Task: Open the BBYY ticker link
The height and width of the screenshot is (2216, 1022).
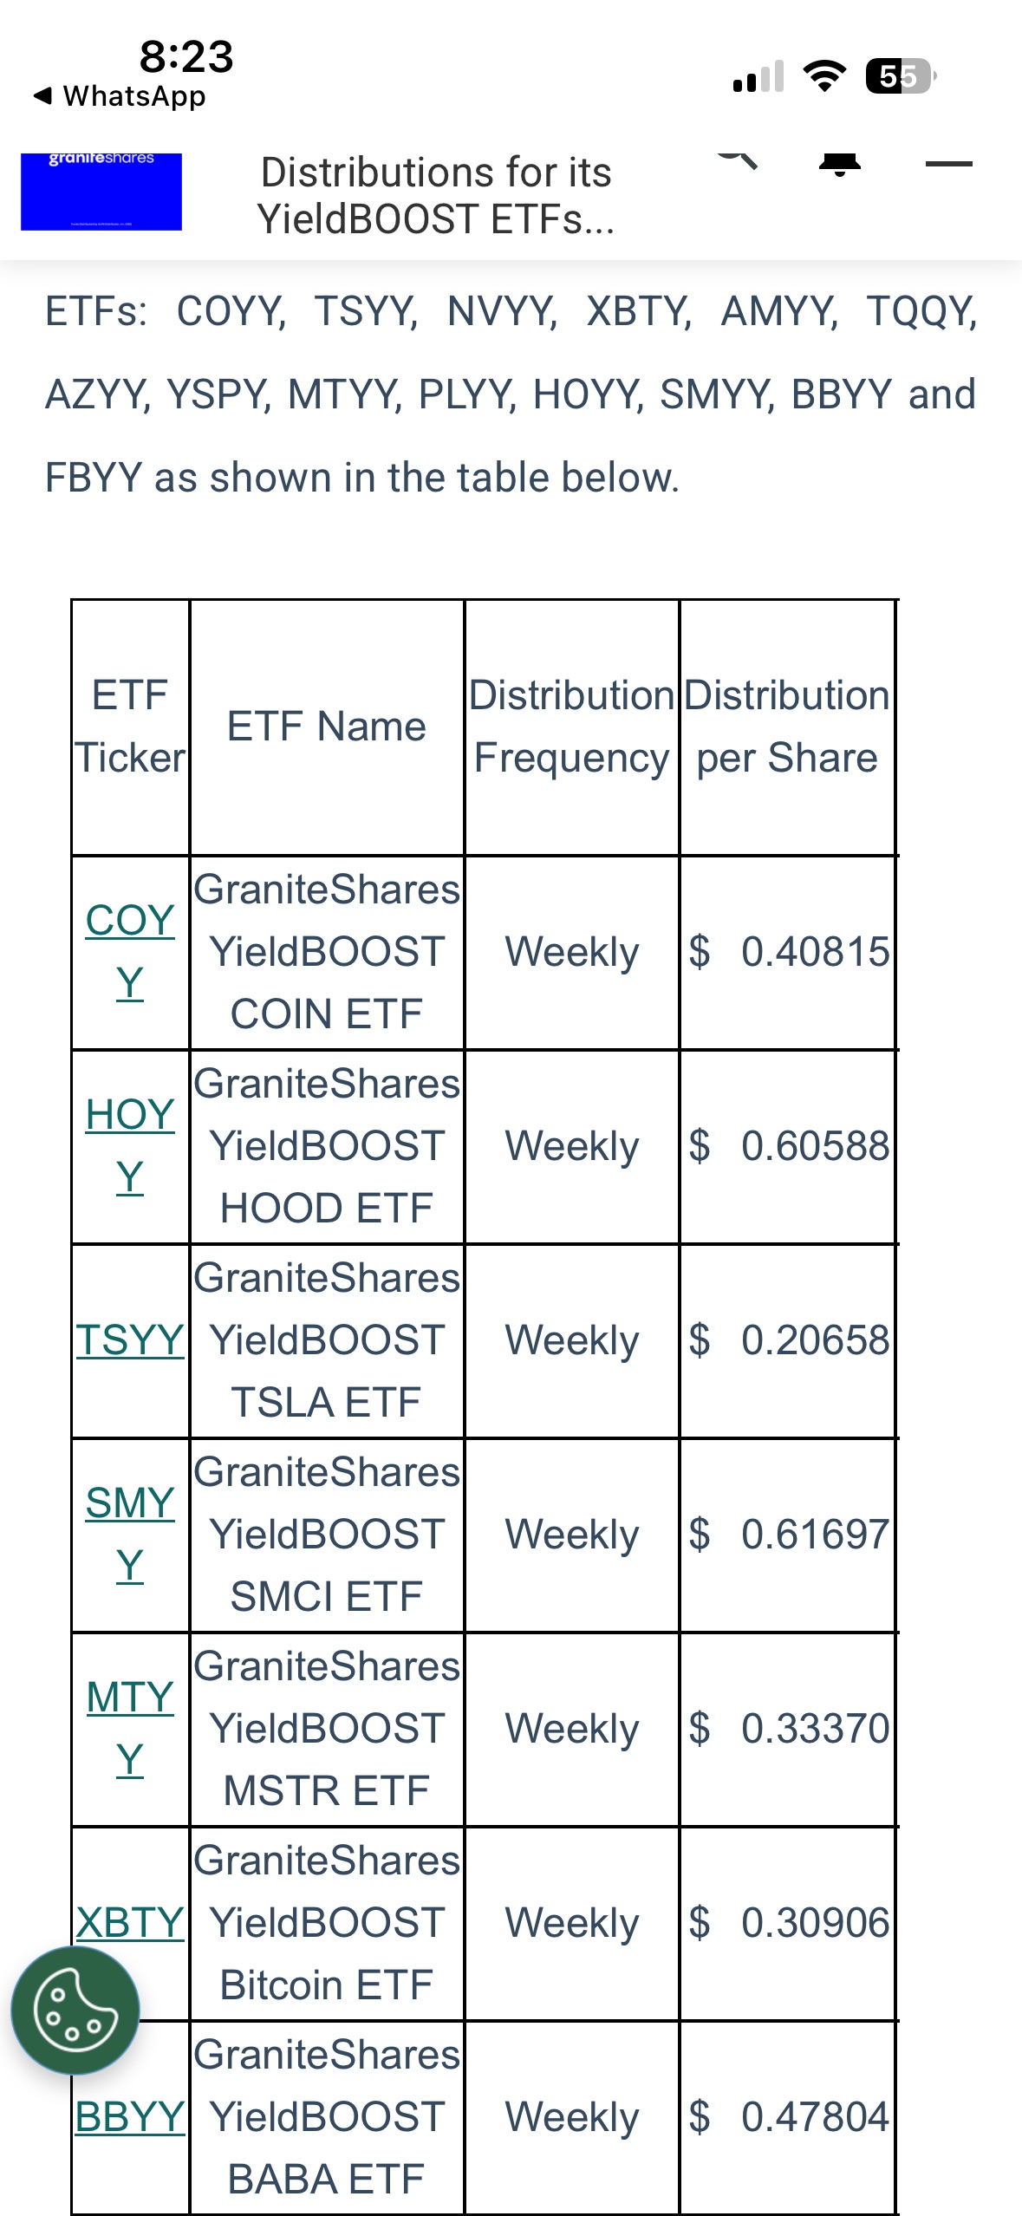Action: (130, 2116)
